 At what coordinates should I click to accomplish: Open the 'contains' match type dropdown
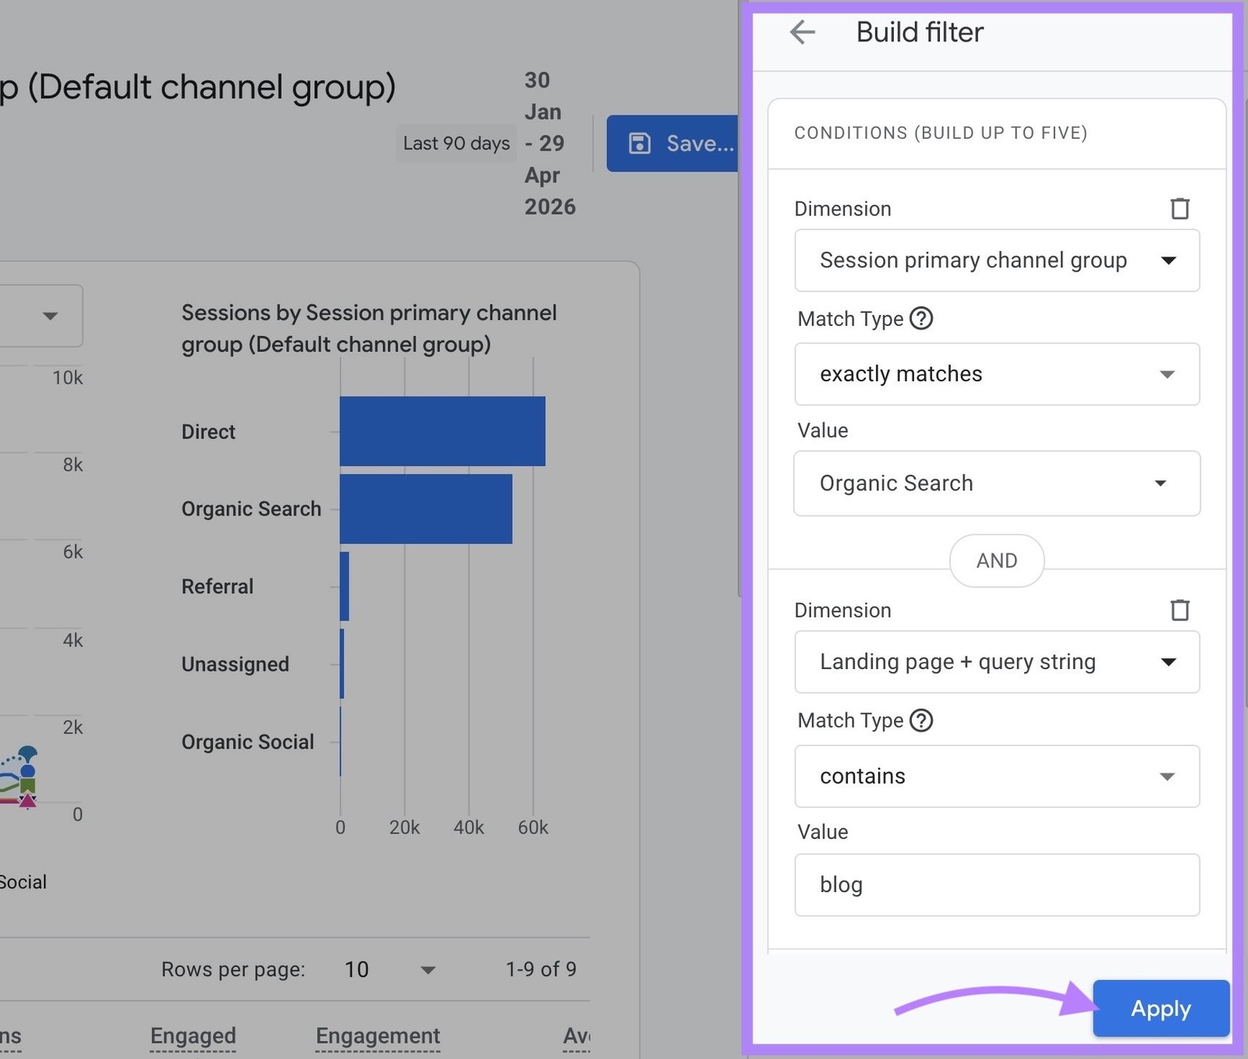997,776
